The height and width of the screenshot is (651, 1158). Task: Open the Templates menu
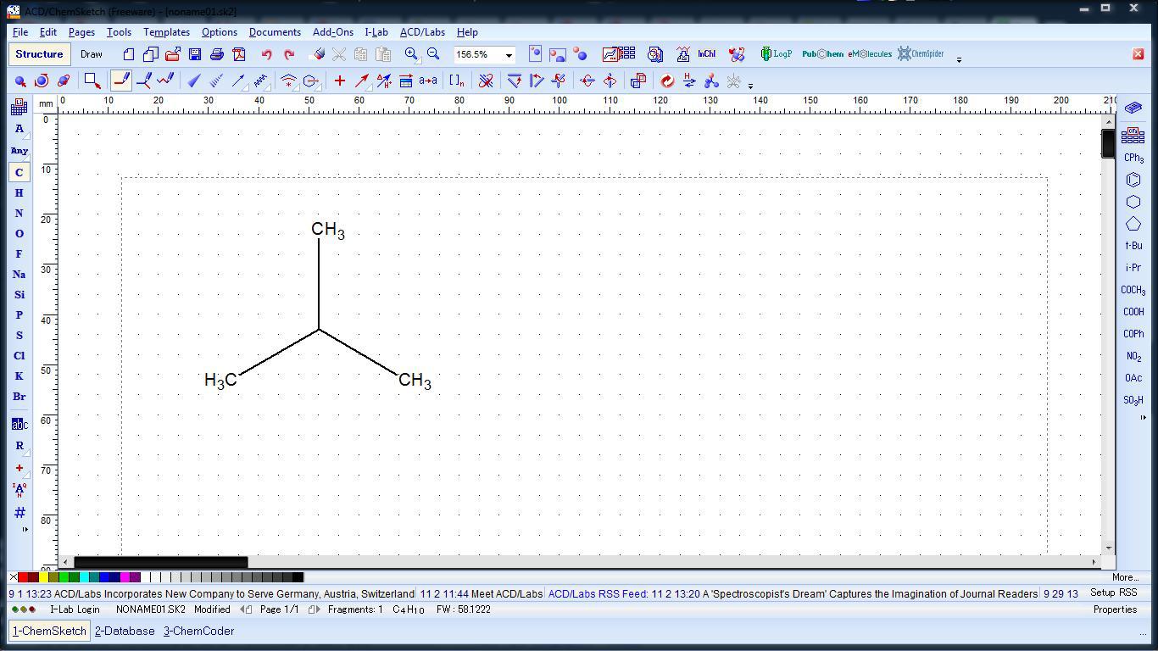pyautogui.click(x=166, y=32)
